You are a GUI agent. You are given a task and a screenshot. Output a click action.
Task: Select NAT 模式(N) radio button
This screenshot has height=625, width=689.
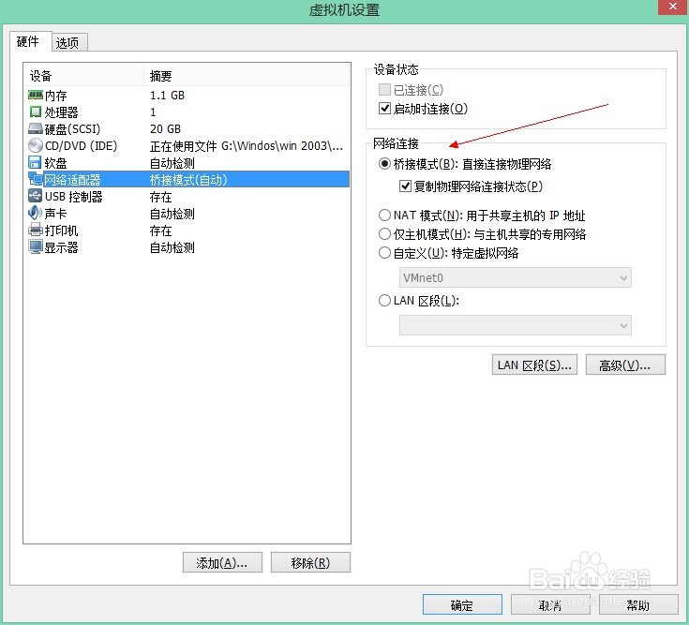pos(384,216)
